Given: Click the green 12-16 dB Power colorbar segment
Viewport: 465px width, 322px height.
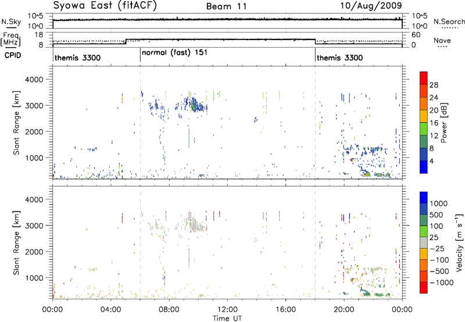Looking at the screenshot, I should (424, 129).
